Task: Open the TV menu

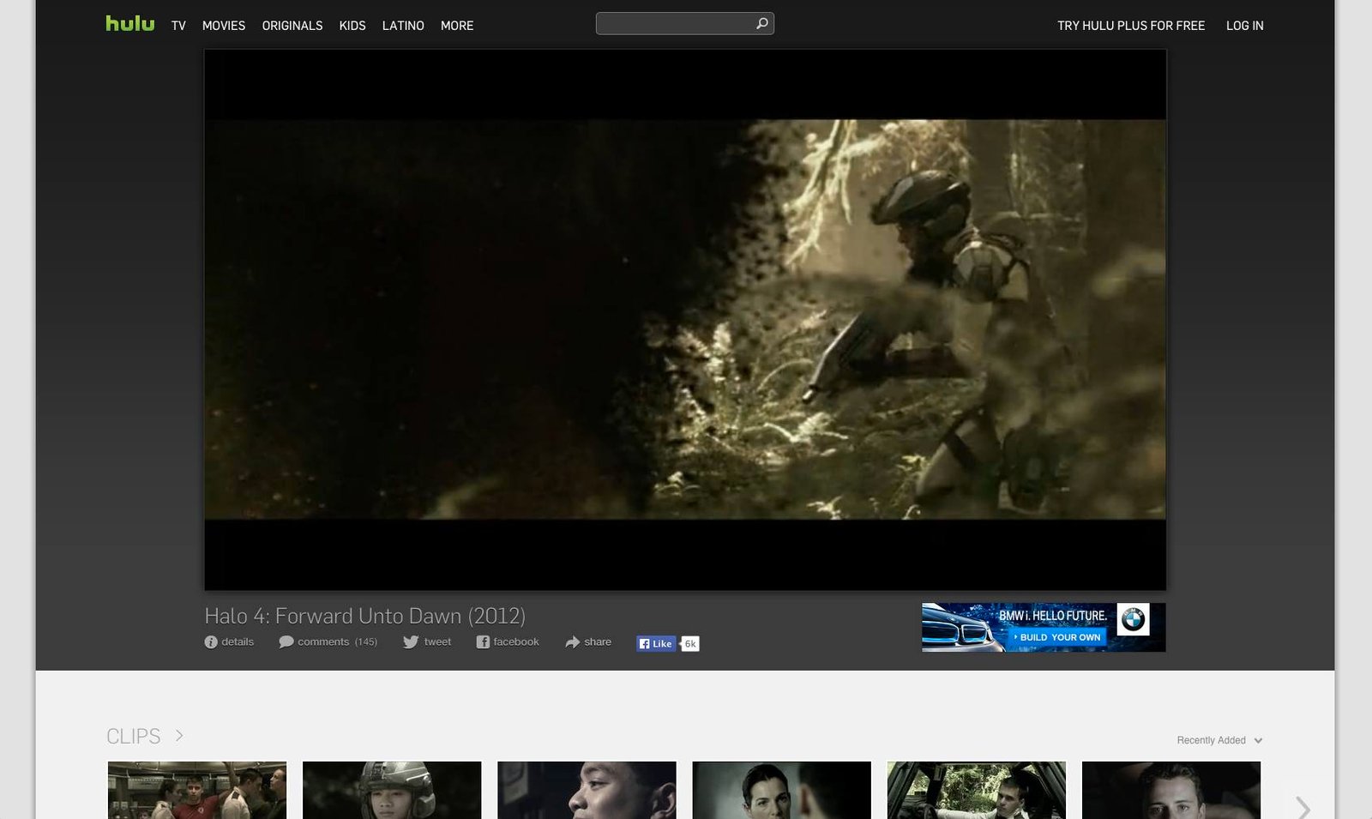Action: click(x=178, y=26)
